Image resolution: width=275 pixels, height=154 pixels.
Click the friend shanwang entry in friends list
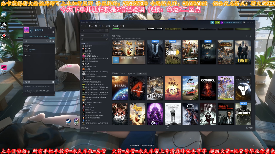coord(38,50)
